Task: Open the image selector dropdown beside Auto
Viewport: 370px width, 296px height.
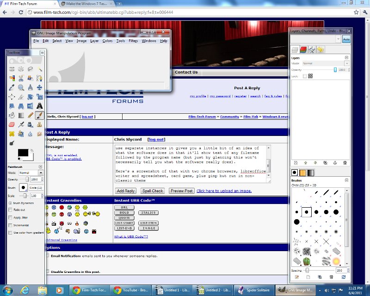Action: point(338,39)
